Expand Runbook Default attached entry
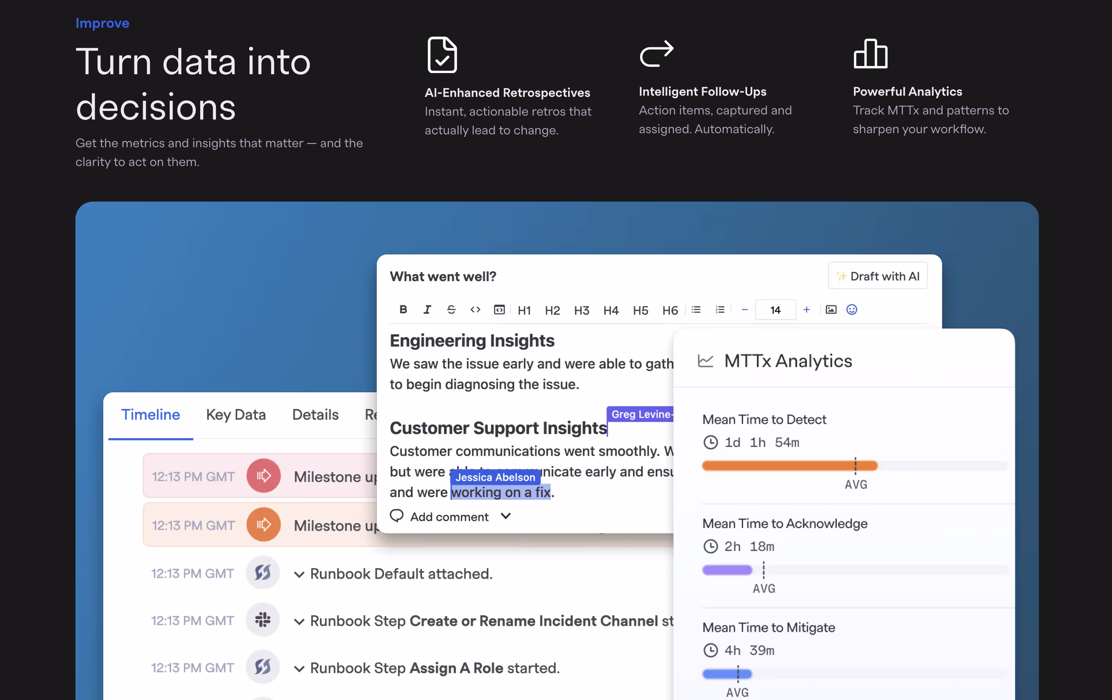 pyautogui.click(x=299, y=575)
